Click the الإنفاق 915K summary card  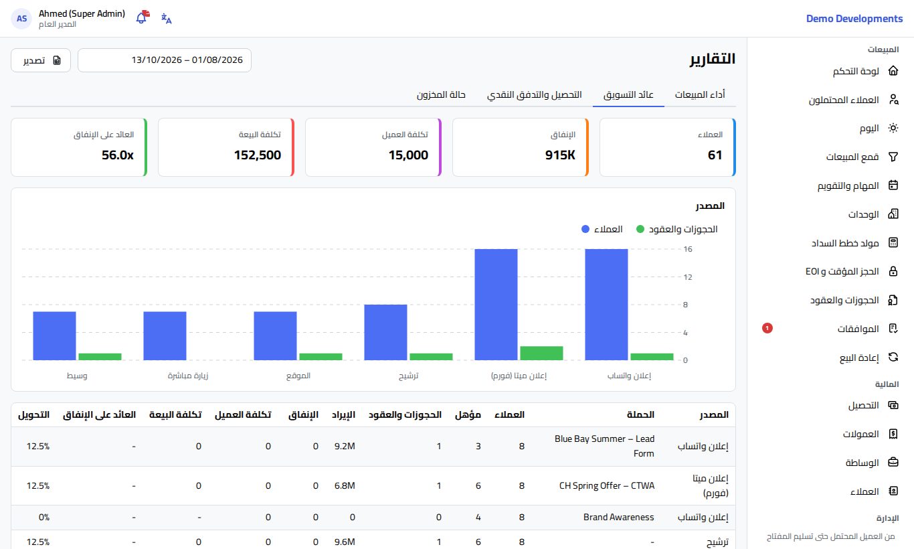[x=521, y=147]
